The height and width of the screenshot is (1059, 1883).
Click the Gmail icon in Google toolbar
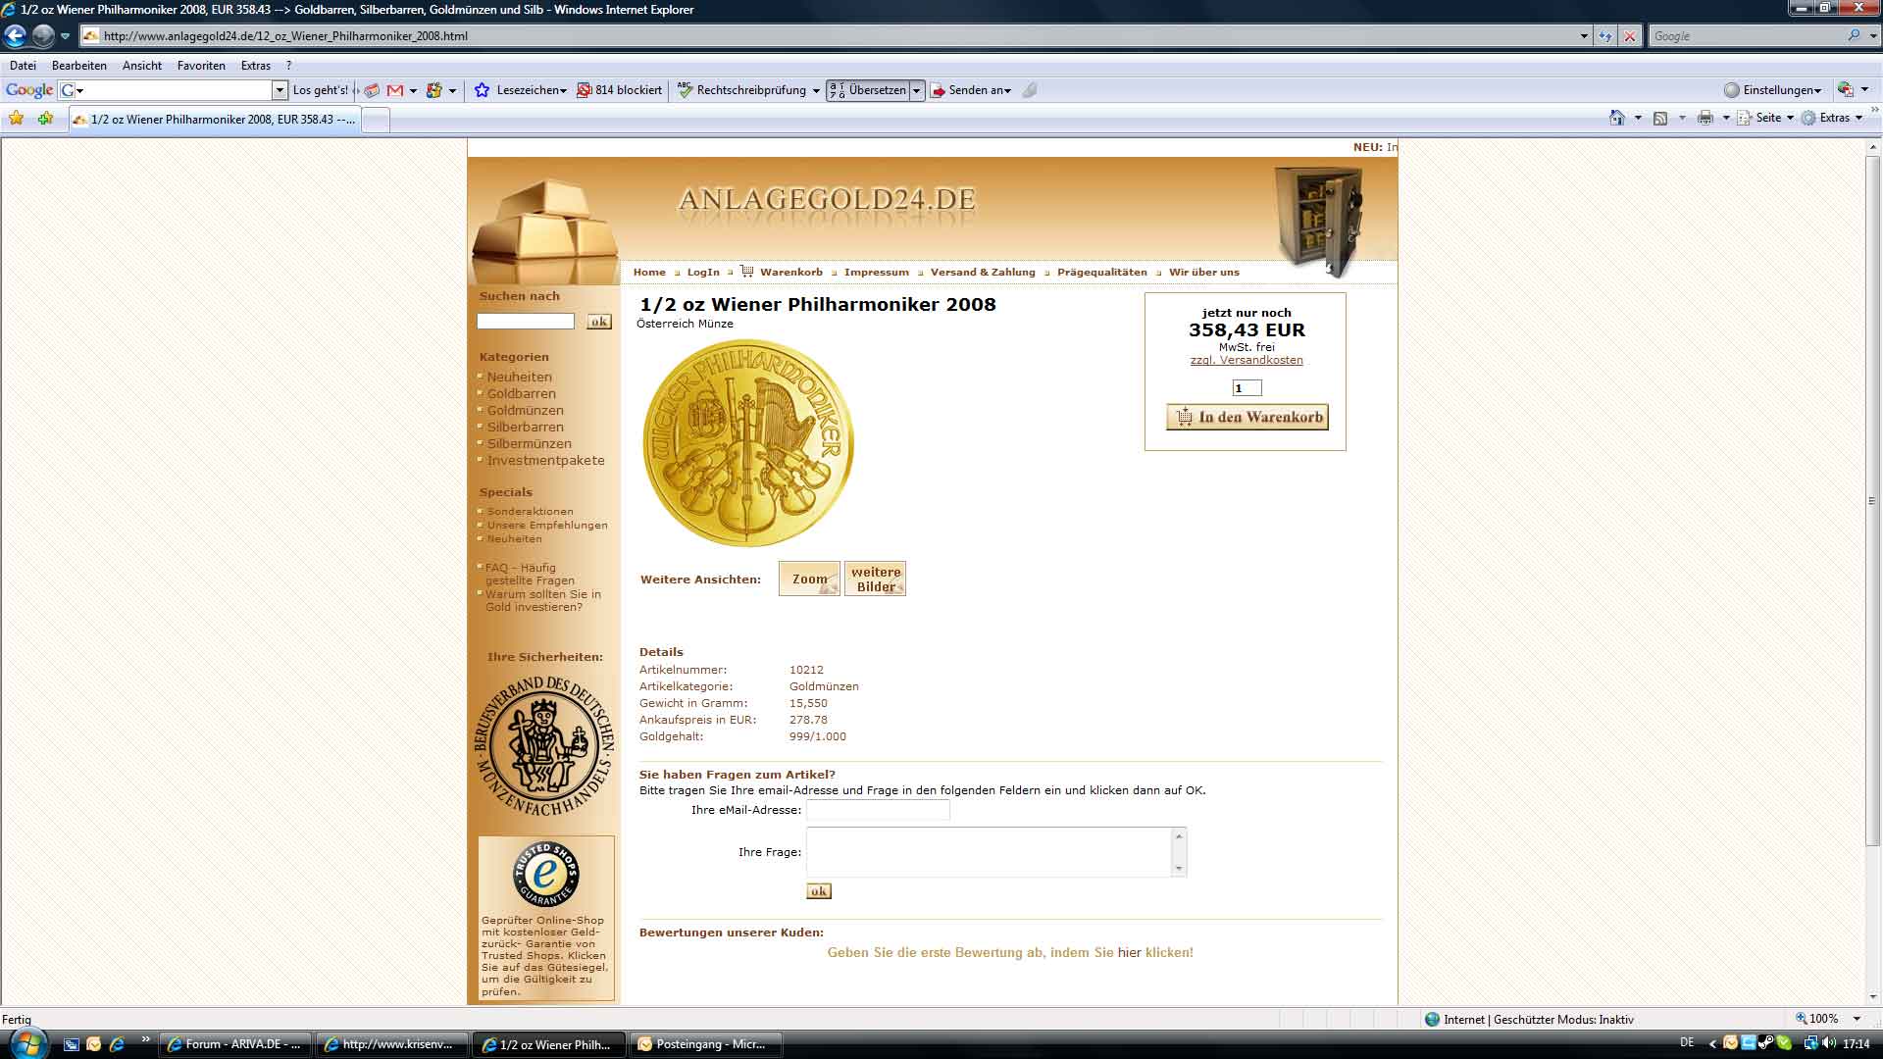[395, 90]
